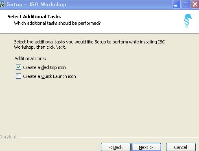Cancel the installation

[x=181, y=147]
